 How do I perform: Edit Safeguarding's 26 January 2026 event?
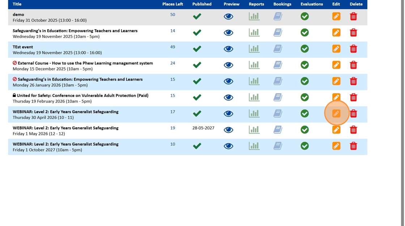[336, 81]
